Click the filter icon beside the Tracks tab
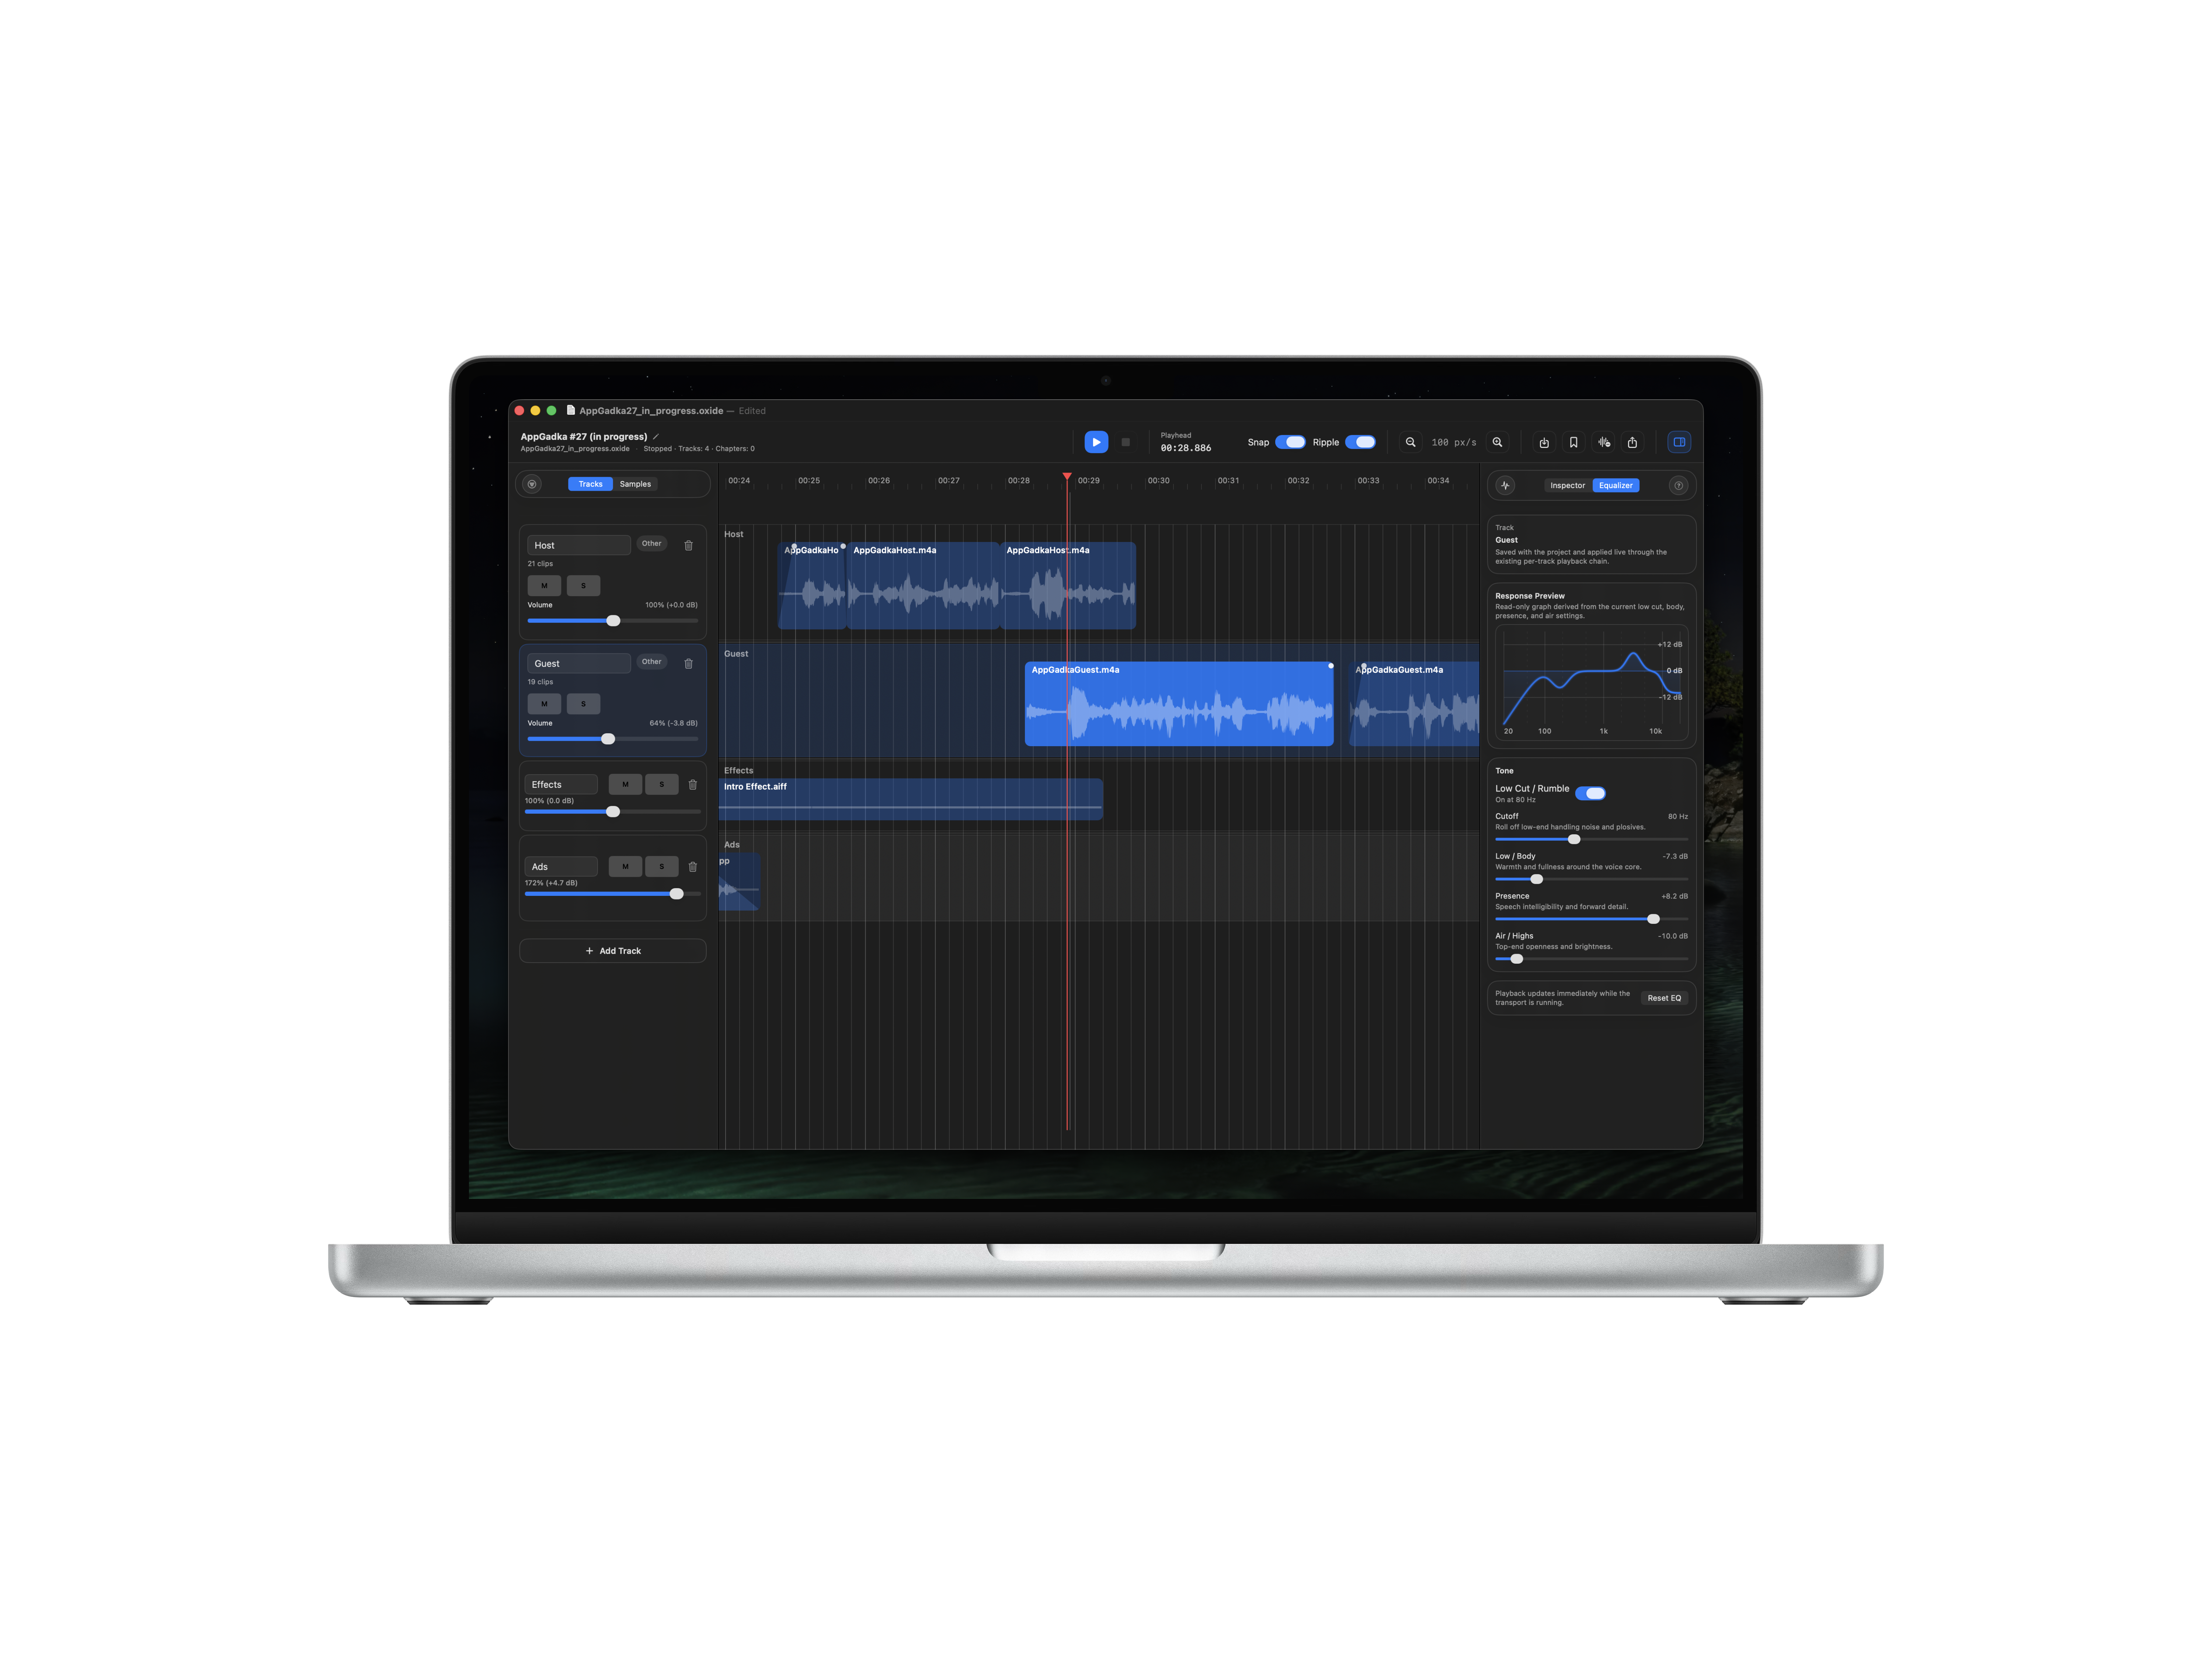Viewport: 2212px width, 1659px height. click(532, 484)
